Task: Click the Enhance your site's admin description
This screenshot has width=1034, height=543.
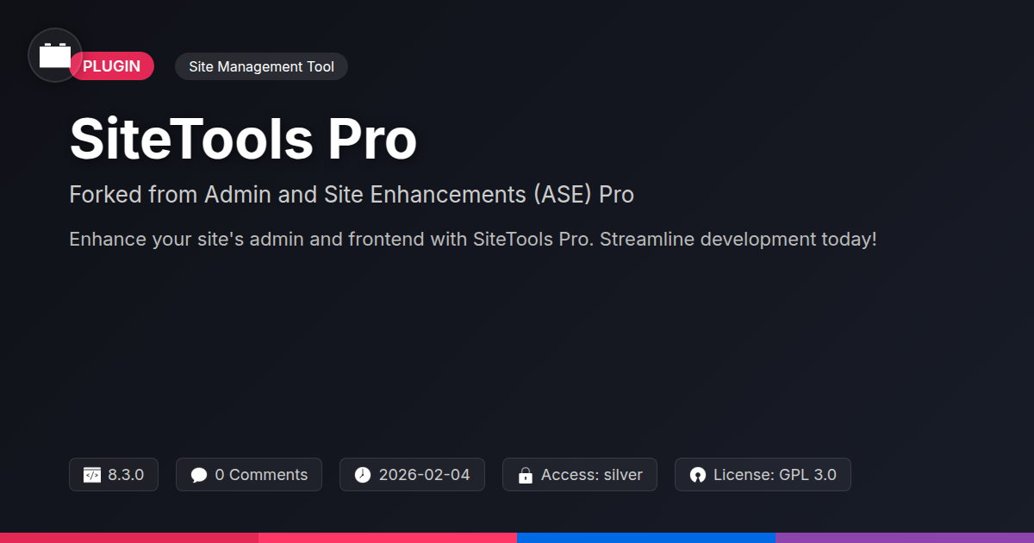Action: click(x=473, y=239)
